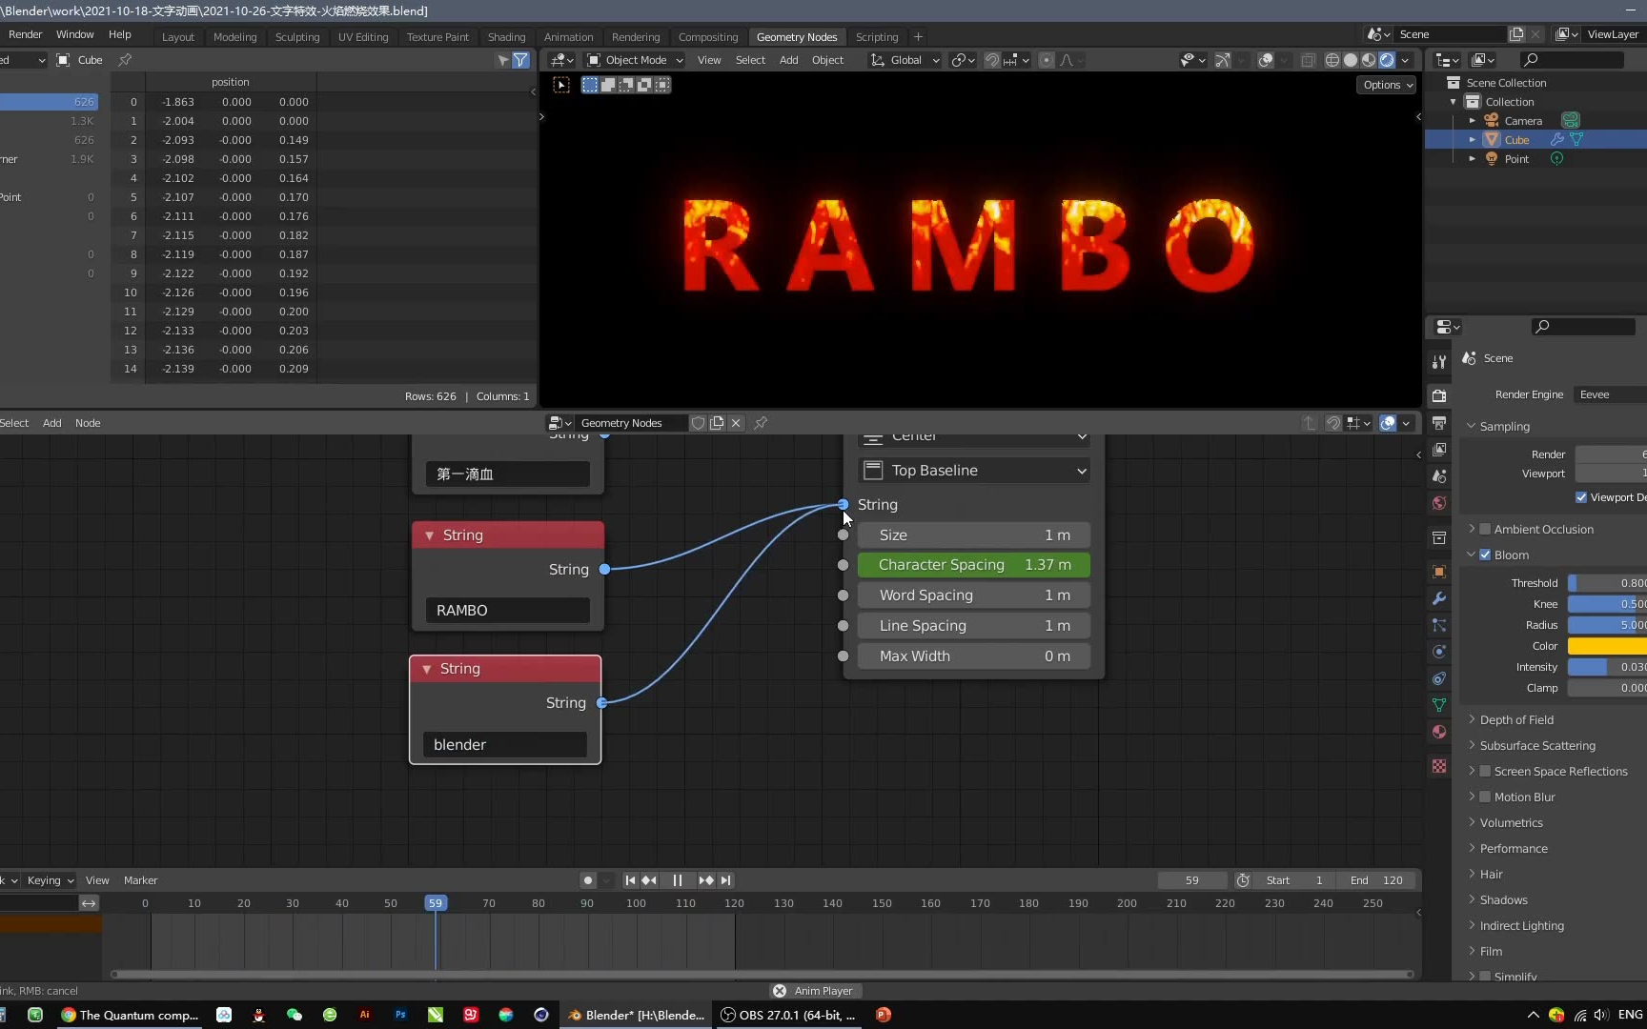
Task: Switch to the Shading workspace tab
Action: [x=506, y=37]
